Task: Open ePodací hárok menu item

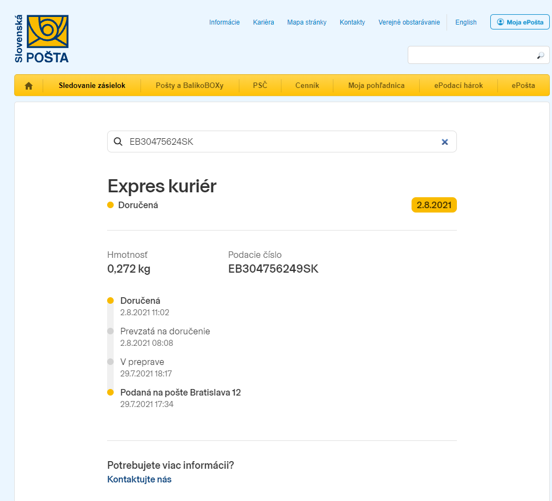Action: (x=459, y=86)
